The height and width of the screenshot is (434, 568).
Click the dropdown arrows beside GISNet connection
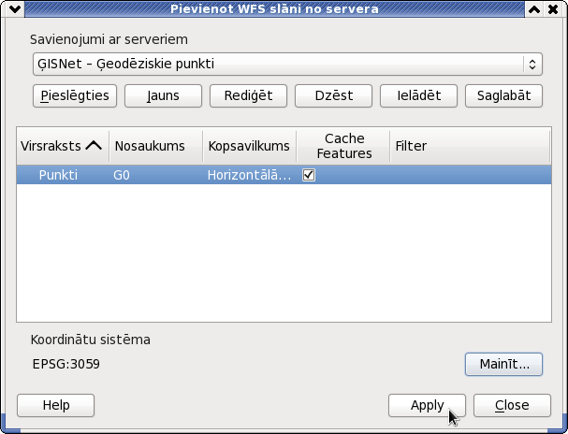(532, 64)
